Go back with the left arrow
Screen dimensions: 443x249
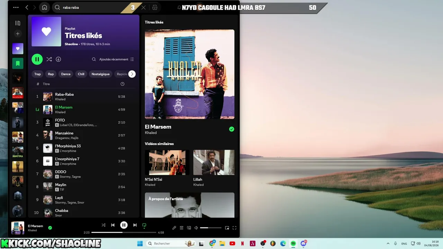tap(27, 7)
